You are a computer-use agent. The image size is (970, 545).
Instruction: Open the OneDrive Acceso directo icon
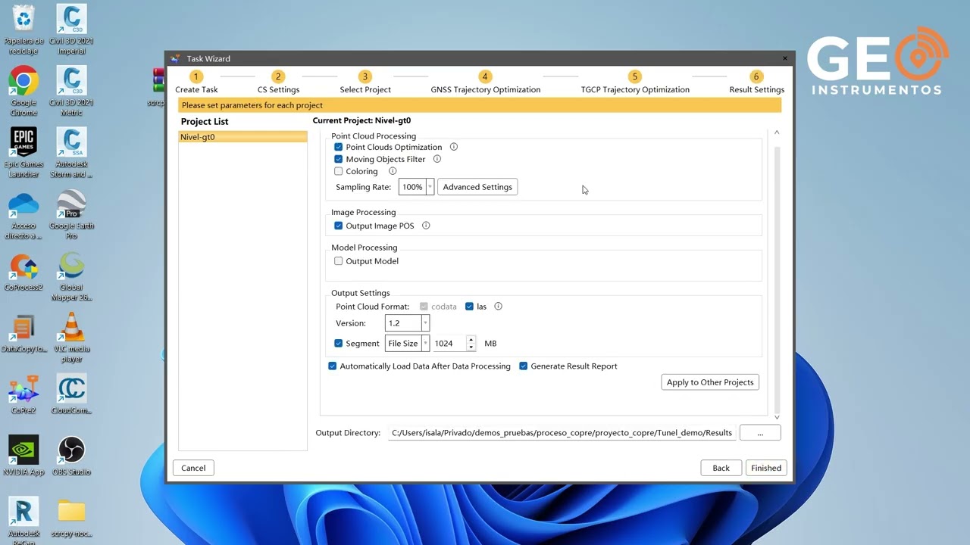click(23, 215)
